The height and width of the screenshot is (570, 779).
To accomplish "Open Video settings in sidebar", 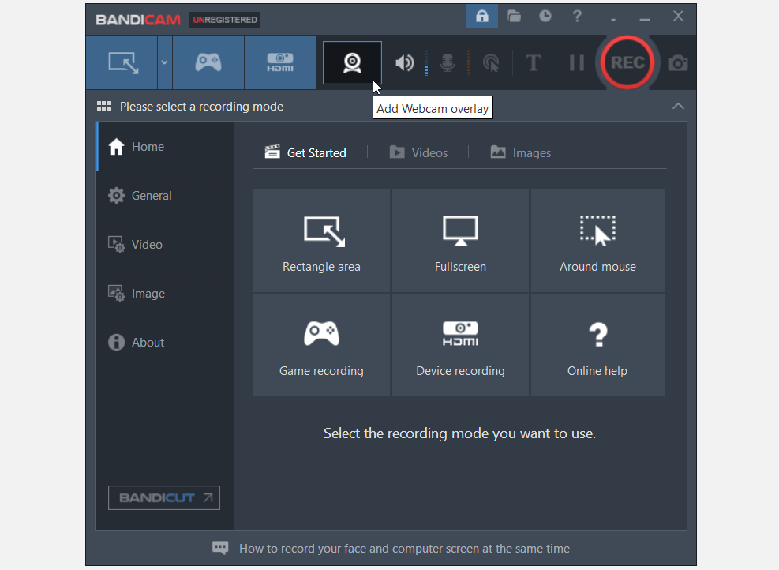I will click(165, 245).
